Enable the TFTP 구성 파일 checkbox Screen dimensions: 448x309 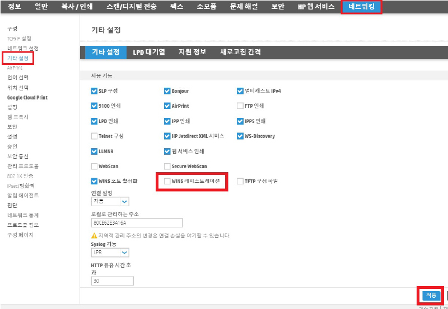240,181
